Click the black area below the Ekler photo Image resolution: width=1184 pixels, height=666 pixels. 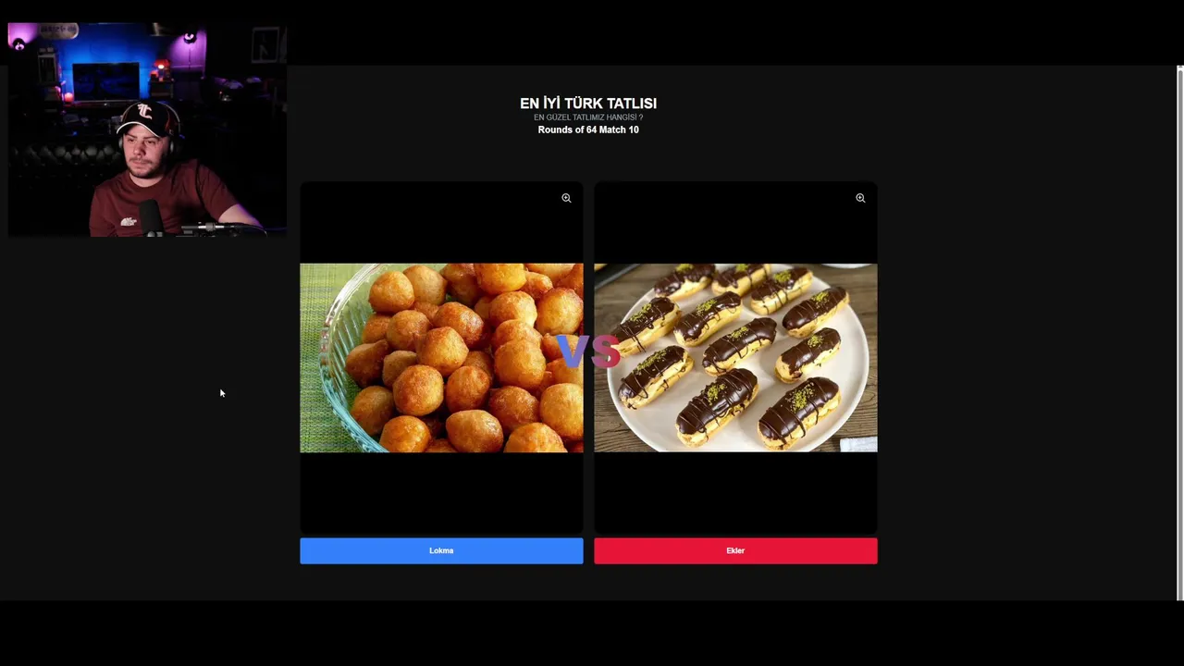(x=735, y=493)
